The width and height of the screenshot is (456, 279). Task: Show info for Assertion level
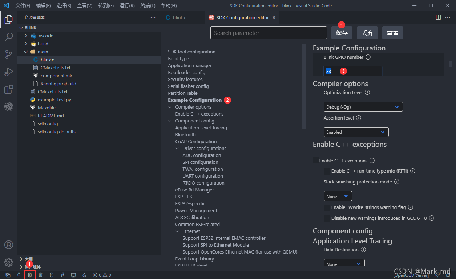(x=359, y=118)
